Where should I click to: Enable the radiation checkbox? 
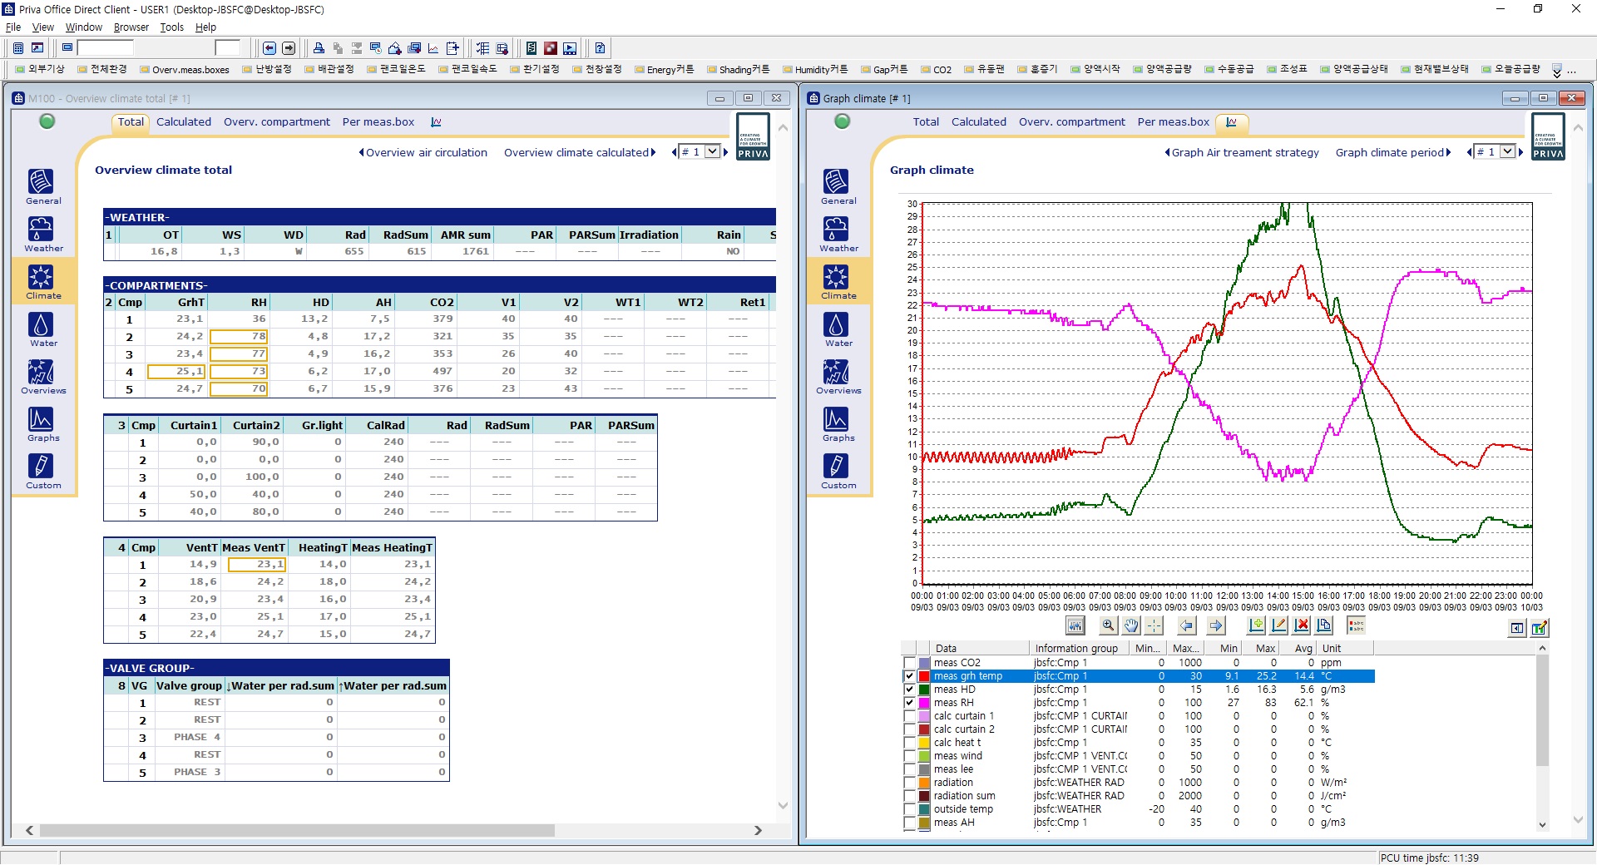[x=909, y=783]
